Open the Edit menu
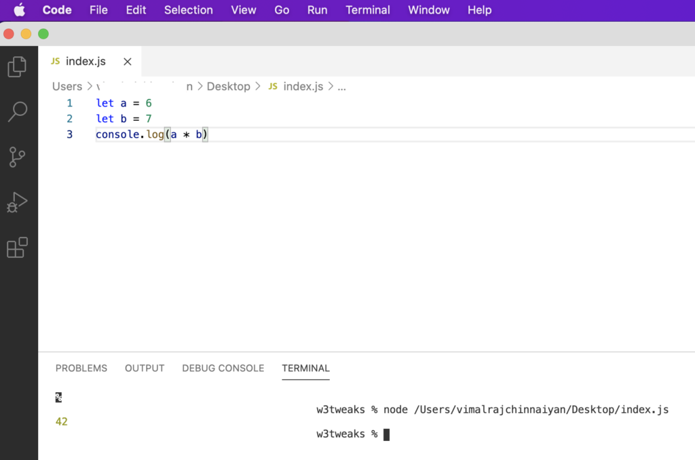This screenshot has width=695, height=460. (136, 9)
